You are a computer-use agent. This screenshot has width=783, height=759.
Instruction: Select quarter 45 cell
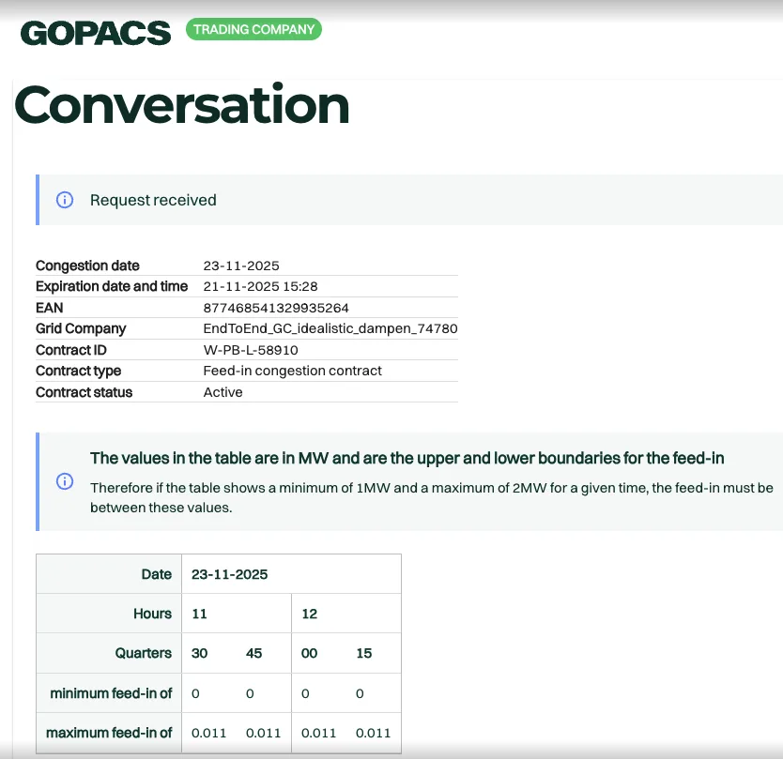[x=253, y=653]
